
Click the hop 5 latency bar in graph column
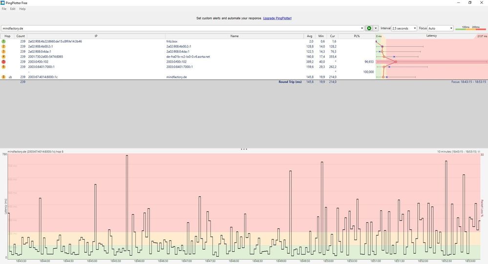[432, 62]
